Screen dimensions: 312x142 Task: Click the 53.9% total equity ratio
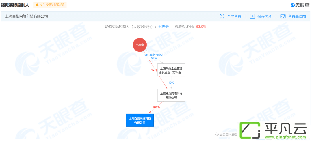pos(201,27)
